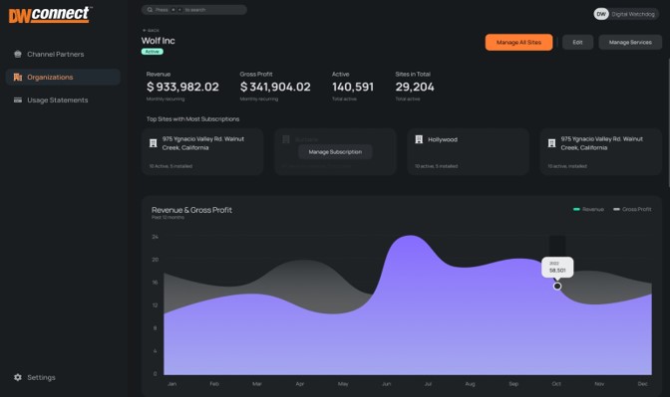Toggle the Gross Profit legend entry

point(632,209)
